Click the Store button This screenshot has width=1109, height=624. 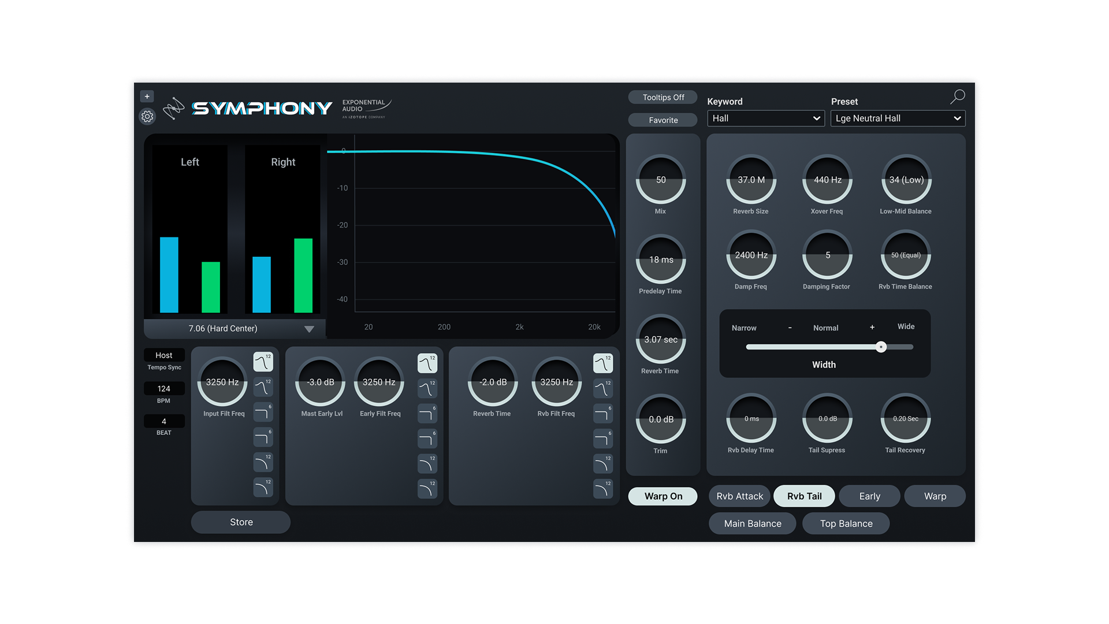(x=241, y=522)
